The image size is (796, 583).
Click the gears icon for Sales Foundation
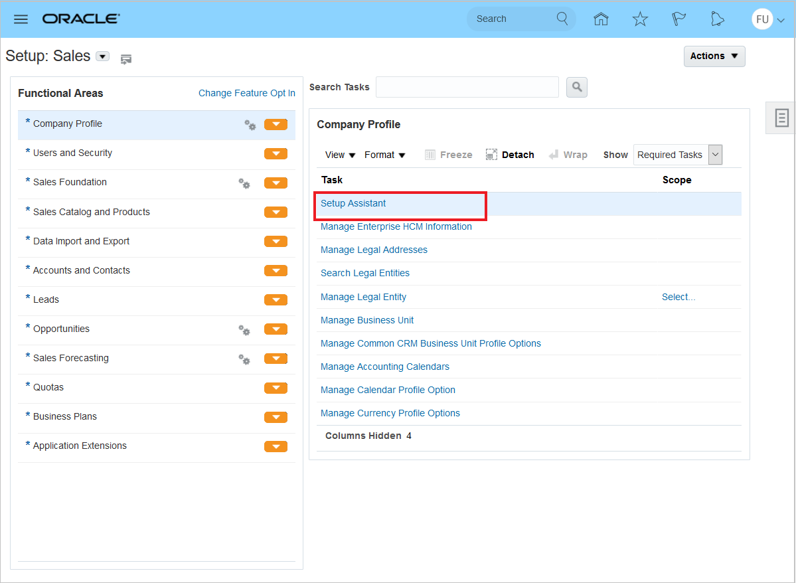pyautogui.click(x=244, y=183)
